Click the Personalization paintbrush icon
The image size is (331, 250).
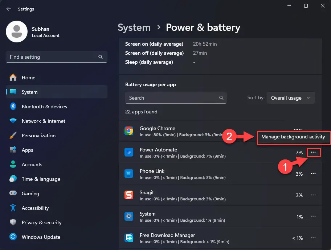click(x=13, y=136)
